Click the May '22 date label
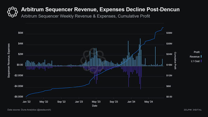Viewport: 208px width, 117px height. click(x=44, y=102)
